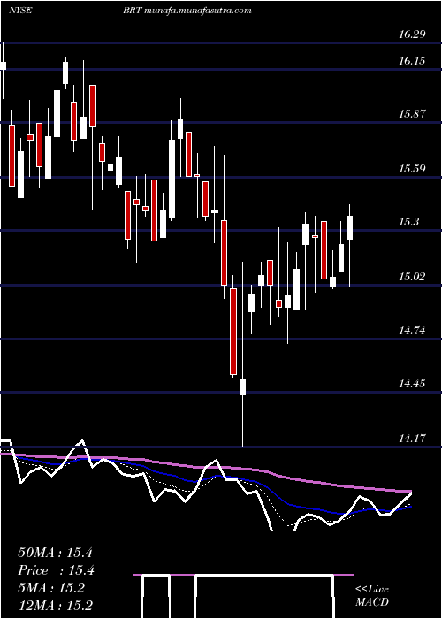Click the <<Live MACD label
Screen dimensions: 442x619
(372, 595)
